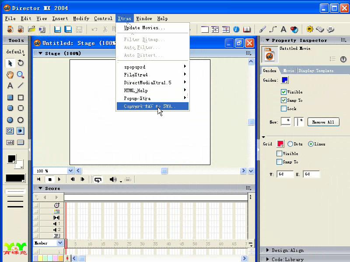The height and width of the screenshot is (262, 350).
Task: Add a new vertical guide button
Action: (x=299, y=122)
